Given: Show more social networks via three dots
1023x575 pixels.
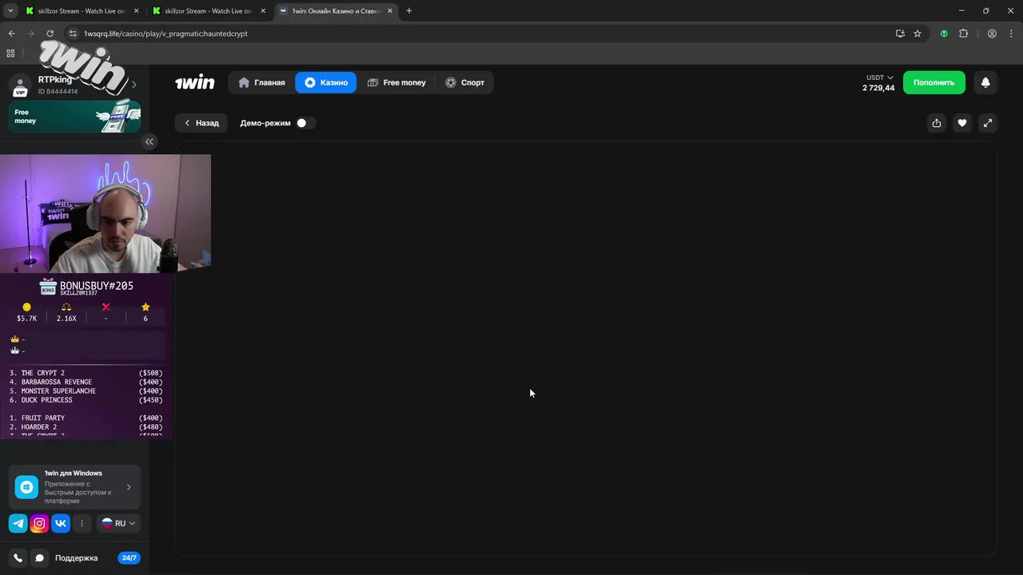Looking at the screenshot, I should point(82,524).
